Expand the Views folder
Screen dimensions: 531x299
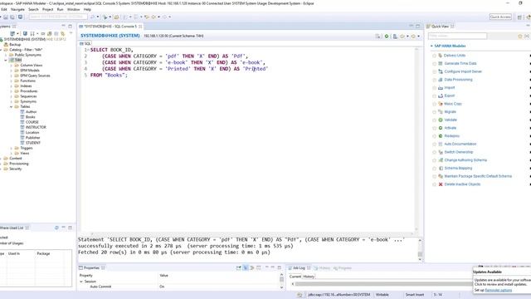pos(11,153)
